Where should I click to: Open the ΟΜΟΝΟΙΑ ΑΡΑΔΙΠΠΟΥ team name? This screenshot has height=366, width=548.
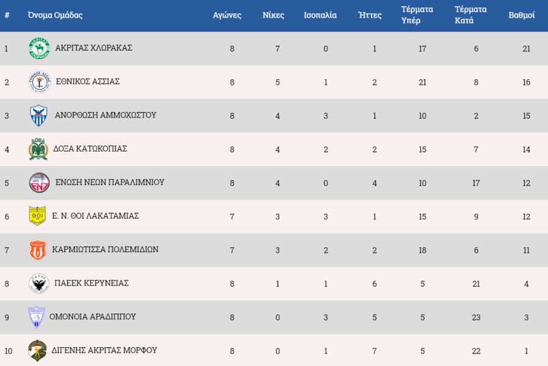(x=93, y=316)
